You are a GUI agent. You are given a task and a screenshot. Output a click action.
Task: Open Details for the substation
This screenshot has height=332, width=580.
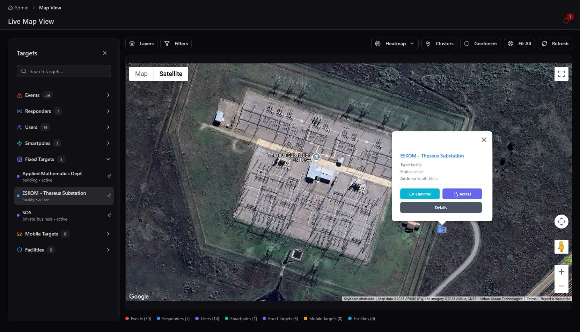click(441, 208)
